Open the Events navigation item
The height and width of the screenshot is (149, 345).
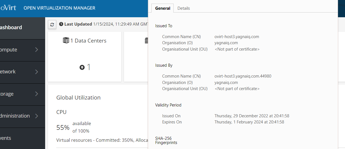point(6,138)
